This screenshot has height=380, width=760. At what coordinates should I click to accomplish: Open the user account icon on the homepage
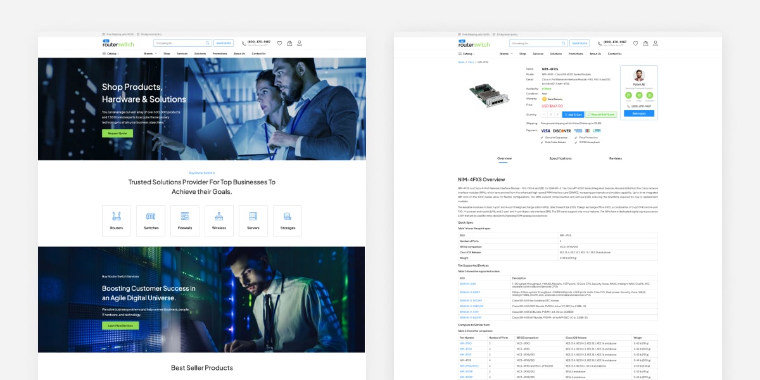tap(300, 43)
